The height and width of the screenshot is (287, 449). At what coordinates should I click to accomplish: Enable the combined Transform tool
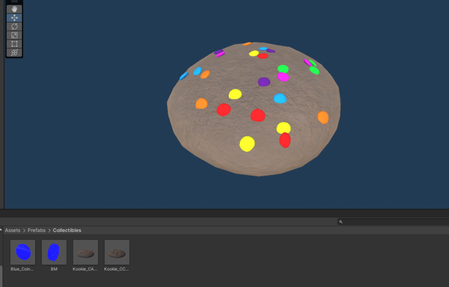14,52
